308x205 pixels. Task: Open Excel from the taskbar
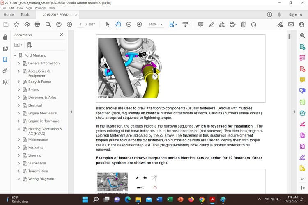pyautogui.click(x=170, y=200)
